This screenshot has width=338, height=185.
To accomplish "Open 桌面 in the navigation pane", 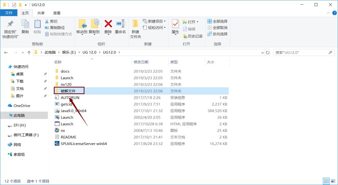I will click(x=20, y=74).
